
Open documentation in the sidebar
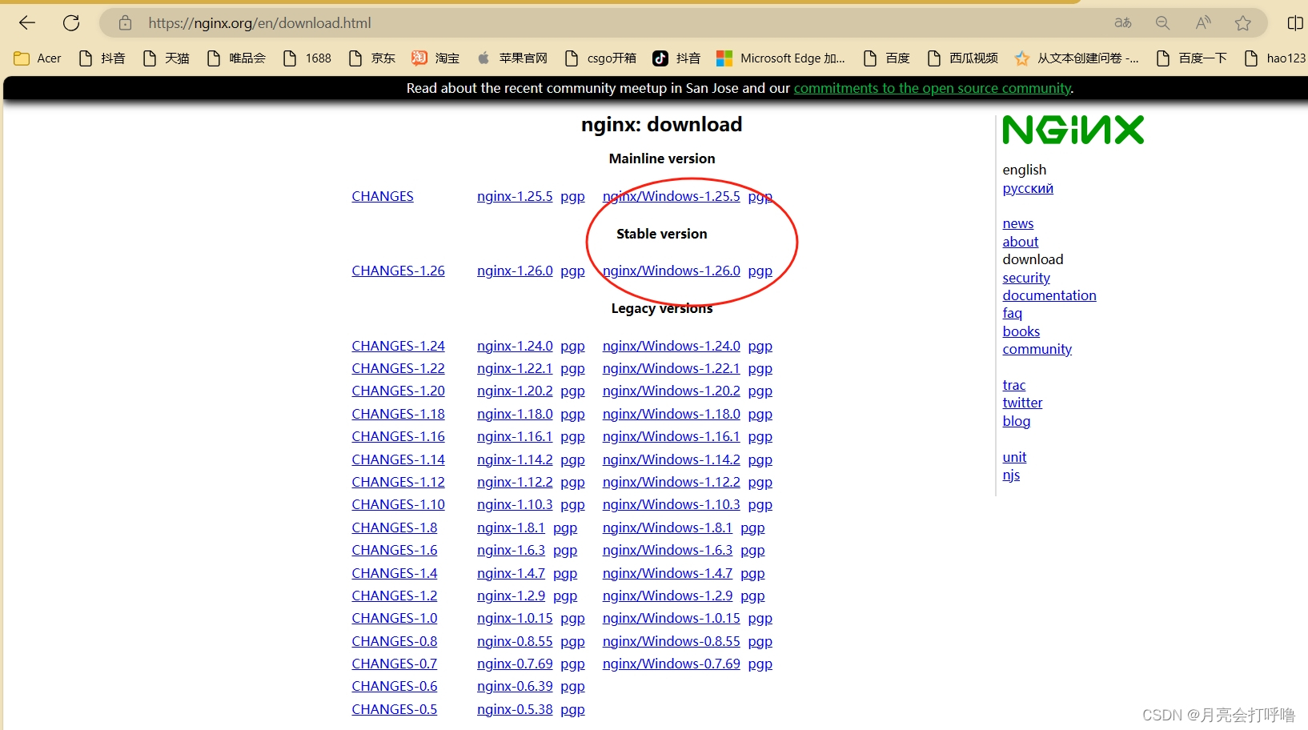[1049, 295]
